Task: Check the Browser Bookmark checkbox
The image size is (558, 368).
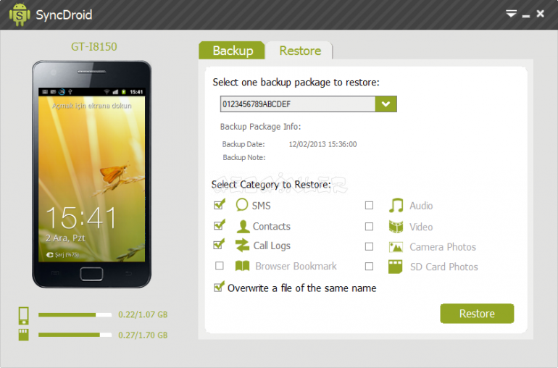Action: (x=219, y=266)
